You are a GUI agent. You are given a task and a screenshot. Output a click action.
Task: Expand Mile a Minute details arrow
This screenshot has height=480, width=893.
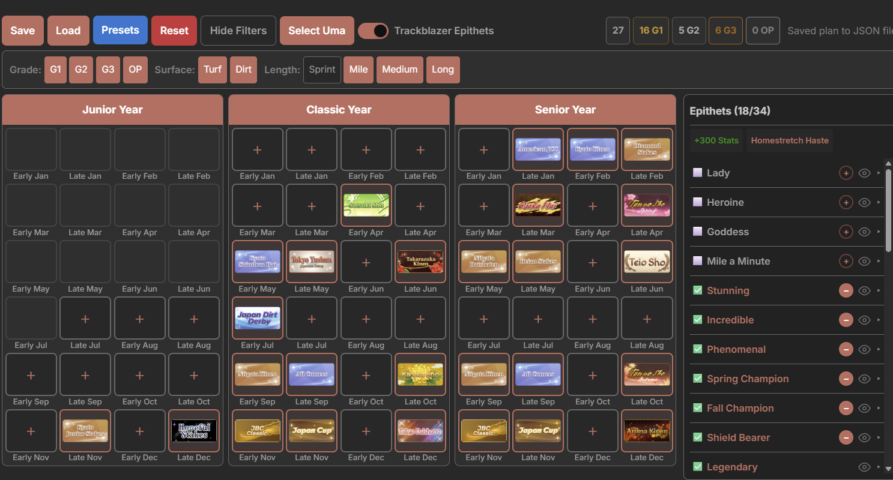(x=879, y=262)
